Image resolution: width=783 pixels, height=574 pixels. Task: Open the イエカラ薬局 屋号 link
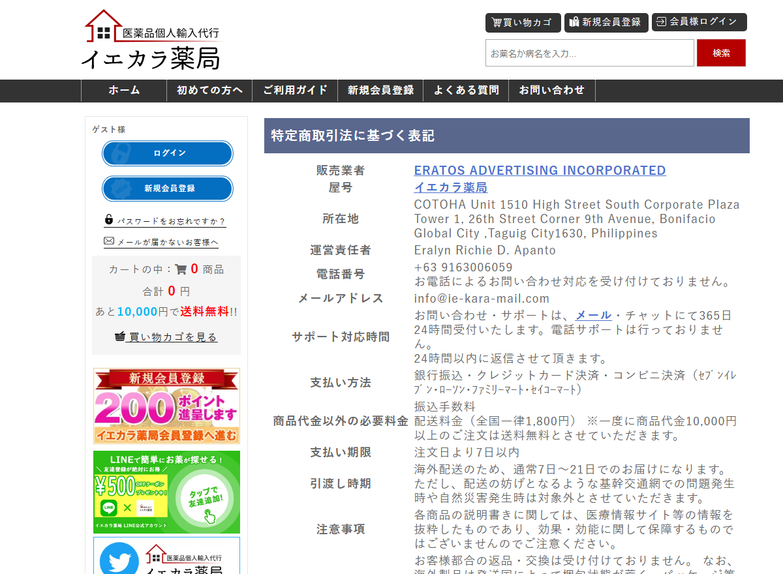point(450,187)
